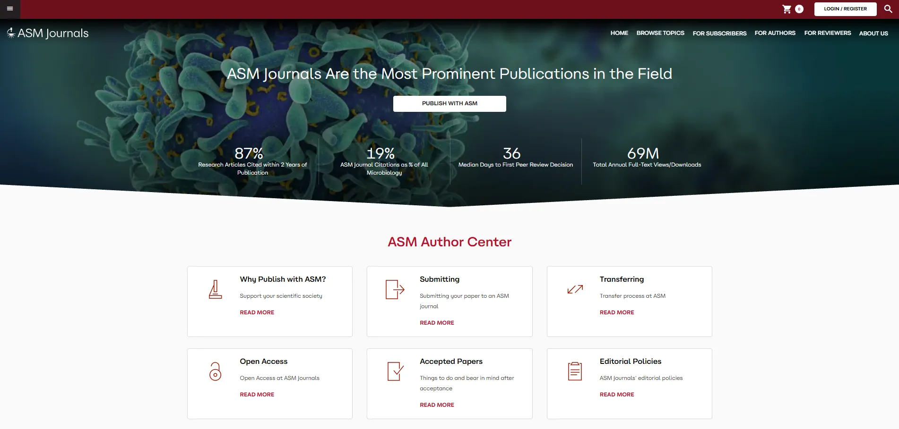This screenshot has height=429, width=899.
Task: Click the Accepted Papers card heading
Action: point(451,362)
